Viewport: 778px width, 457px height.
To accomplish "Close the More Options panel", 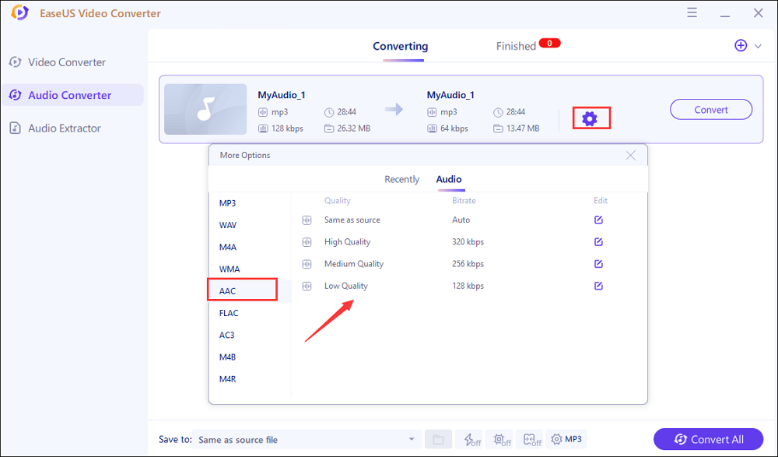I will pyautogui.click(x=631, y=156).
